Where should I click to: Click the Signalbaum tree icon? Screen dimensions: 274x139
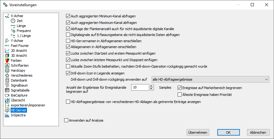coord(7,85)
